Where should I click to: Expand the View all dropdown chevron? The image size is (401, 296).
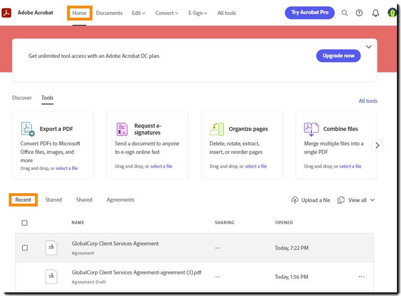point(372,200)
